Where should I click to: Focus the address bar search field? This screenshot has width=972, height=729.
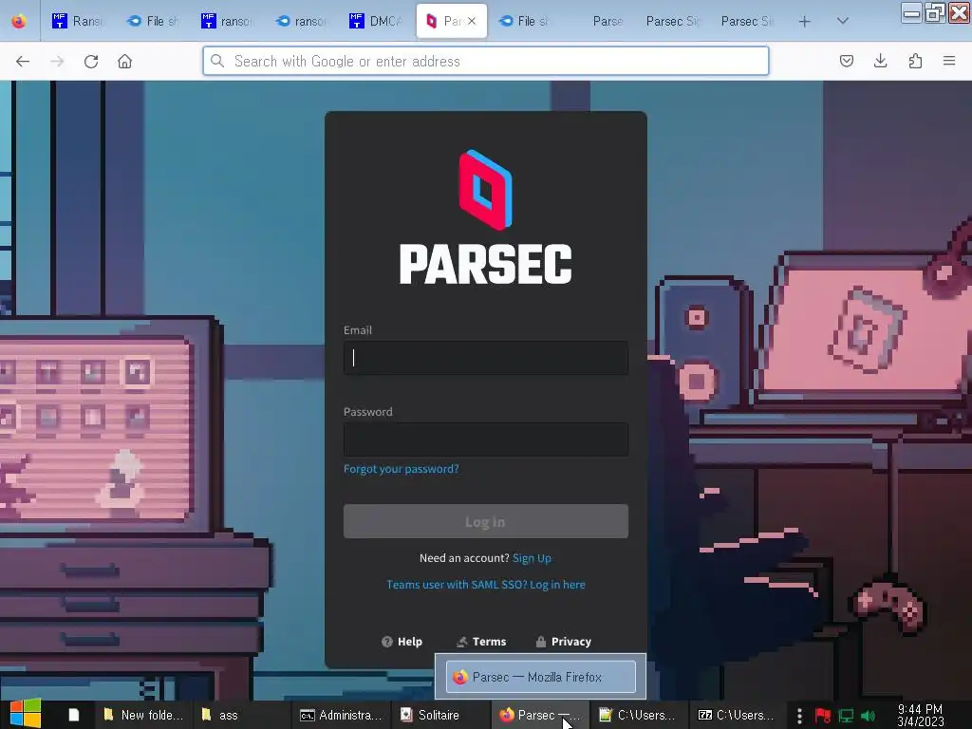coord(486,61)
